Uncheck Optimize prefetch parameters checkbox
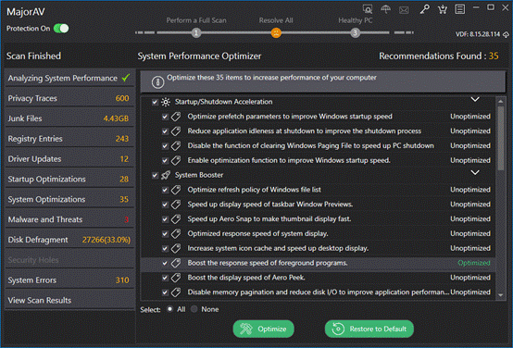This screenshot has width=513, height=348. tap(165, 117)
